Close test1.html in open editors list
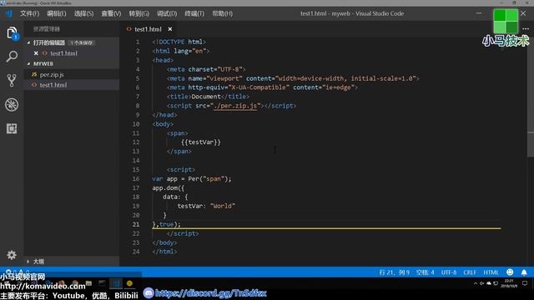This screenshot has width=534, height=300. [36, 53]
